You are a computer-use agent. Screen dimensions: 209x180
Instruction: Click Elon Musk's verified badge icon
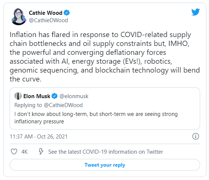pos(54,96)
